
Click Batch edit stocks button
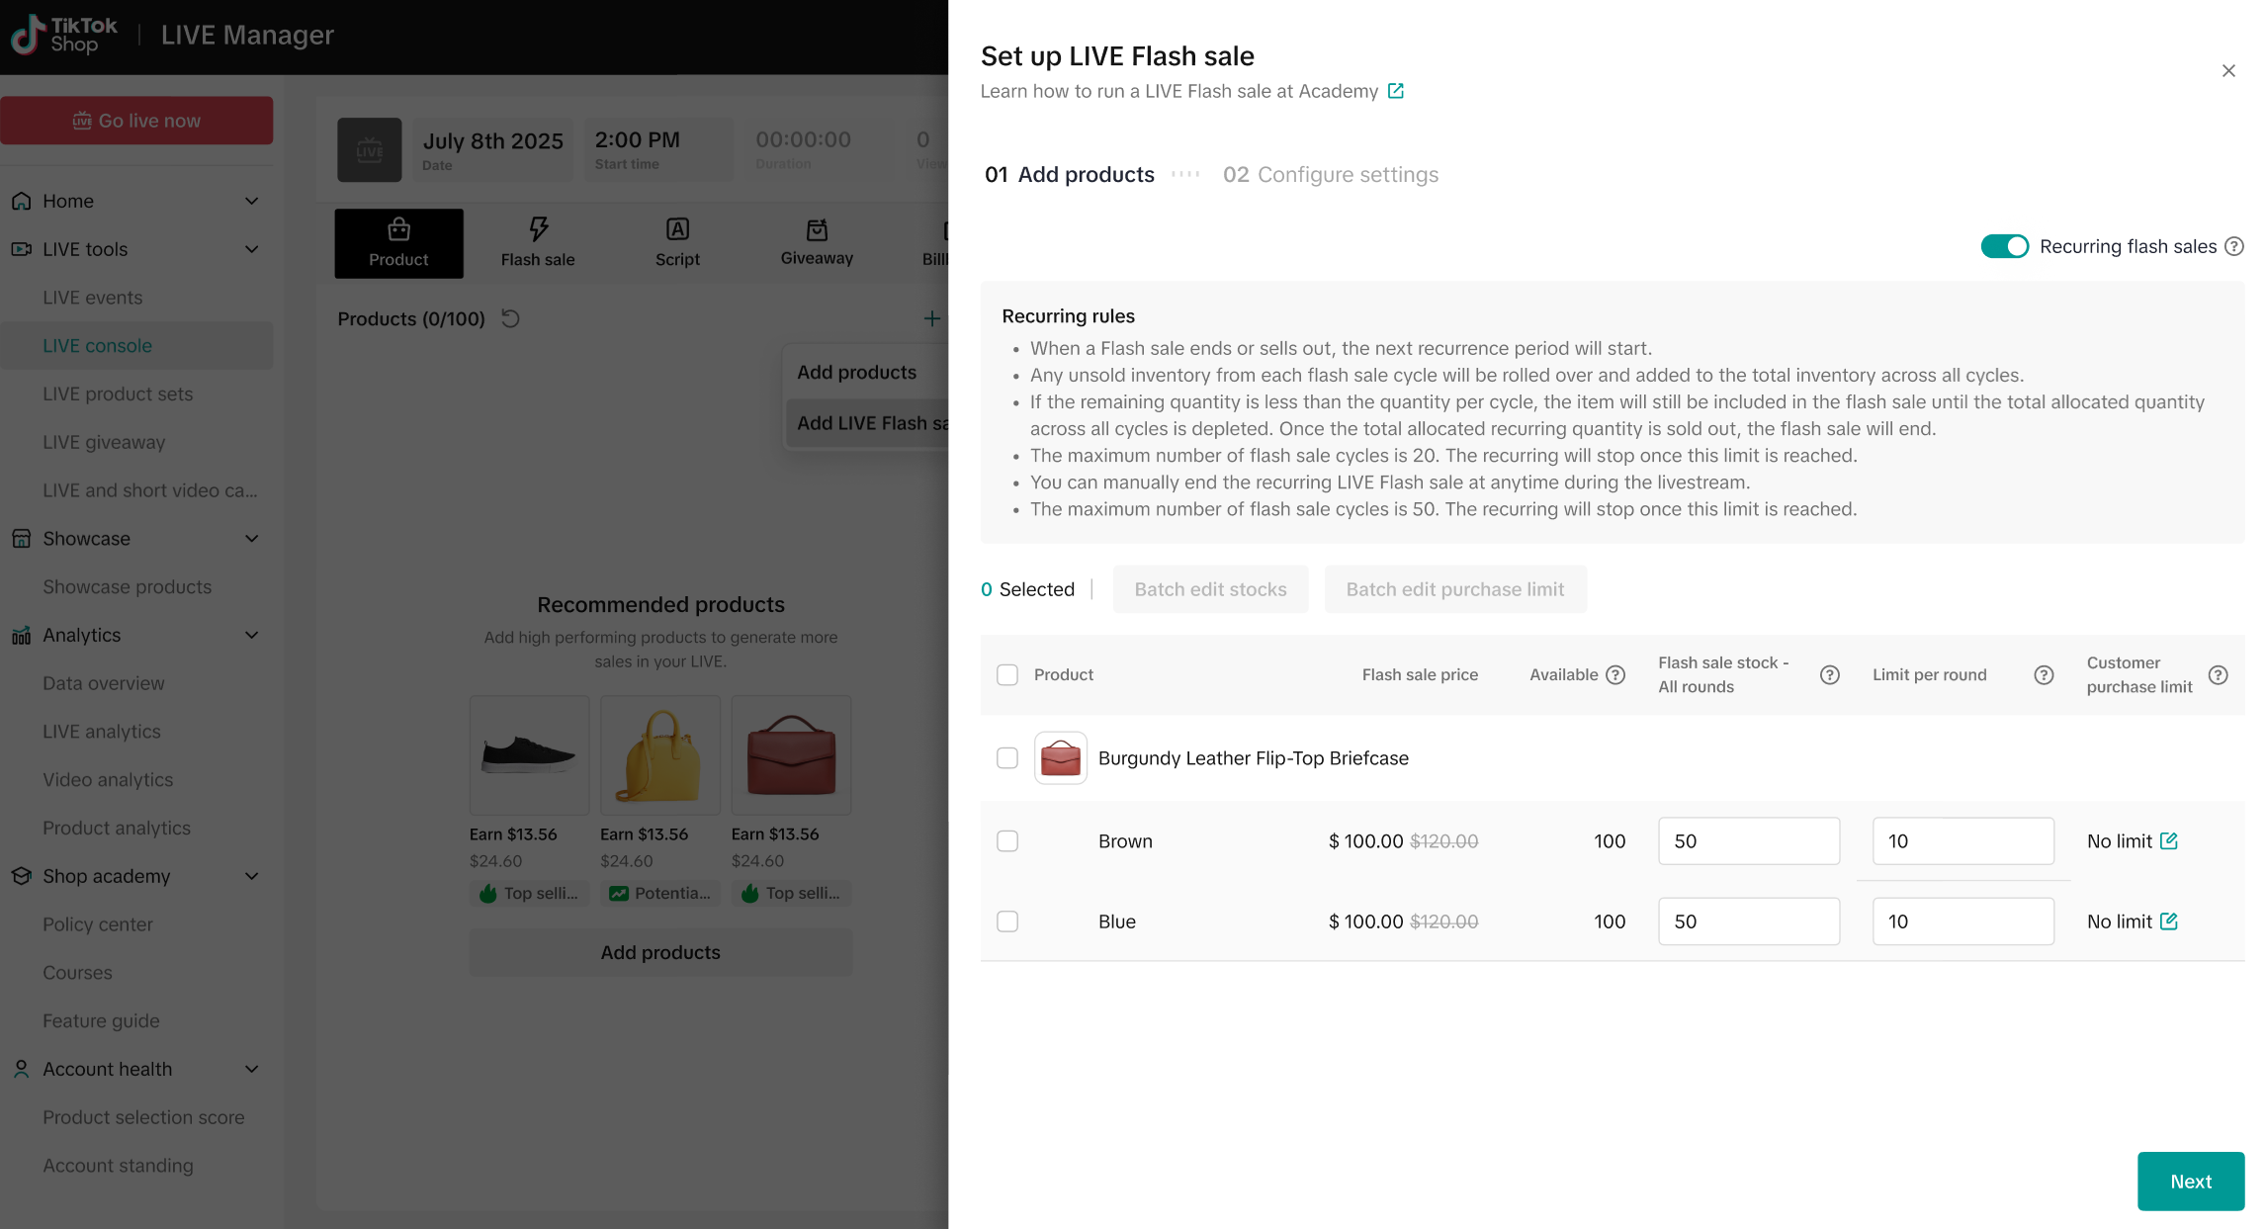[x=1209, y=589]
